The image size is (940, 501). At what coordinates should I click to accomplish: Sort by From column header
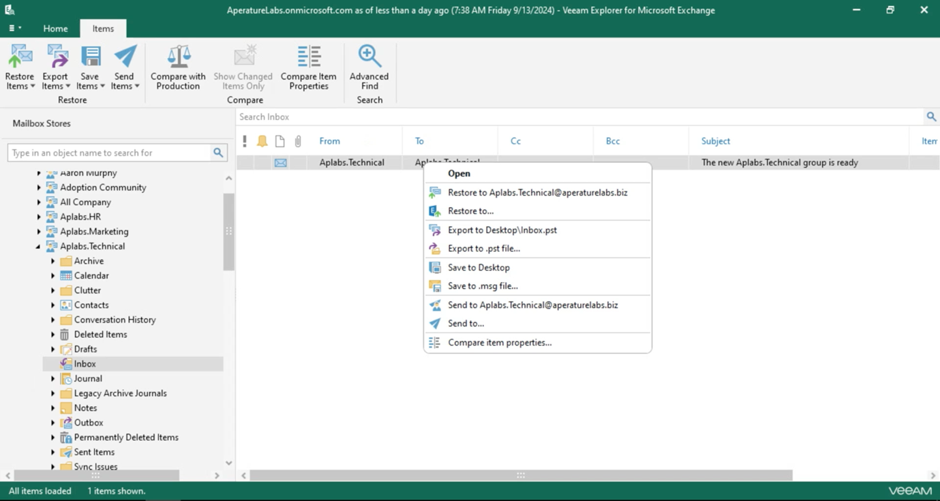(329, 141)
